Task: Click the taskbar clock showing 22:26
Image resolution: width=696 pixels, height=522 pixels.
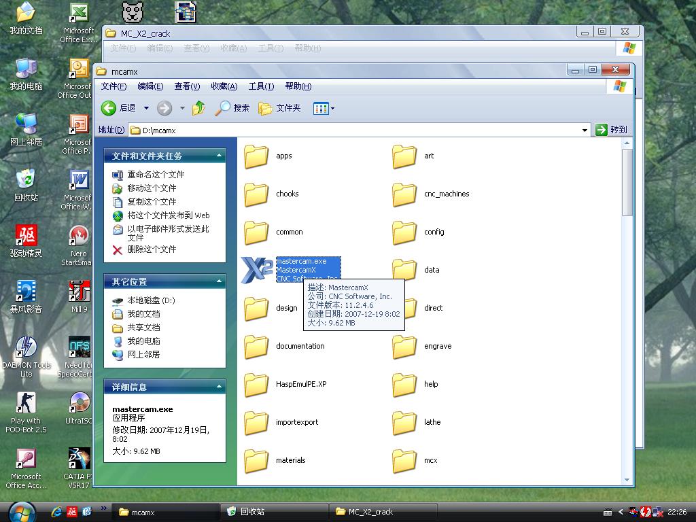Action: [x=677, y=512]
